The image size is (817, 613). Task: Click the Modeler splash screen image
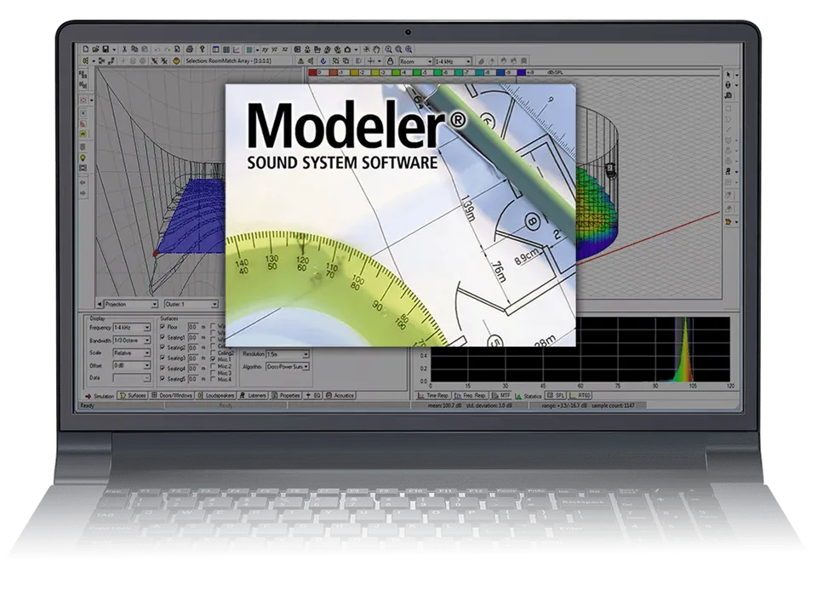[x=401, y=215]
